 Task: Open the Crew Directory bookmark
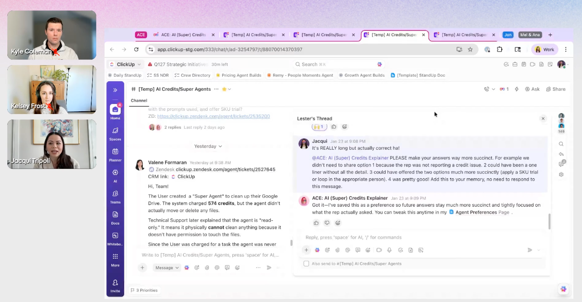pos(192,75)
